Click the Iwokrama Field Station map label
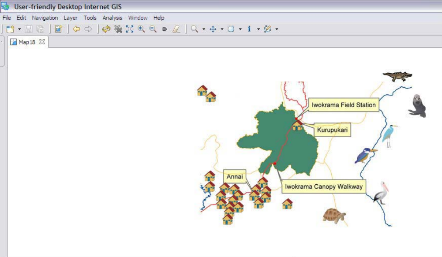442x257 pixels. pyautogui.click(x=344, y=105)
